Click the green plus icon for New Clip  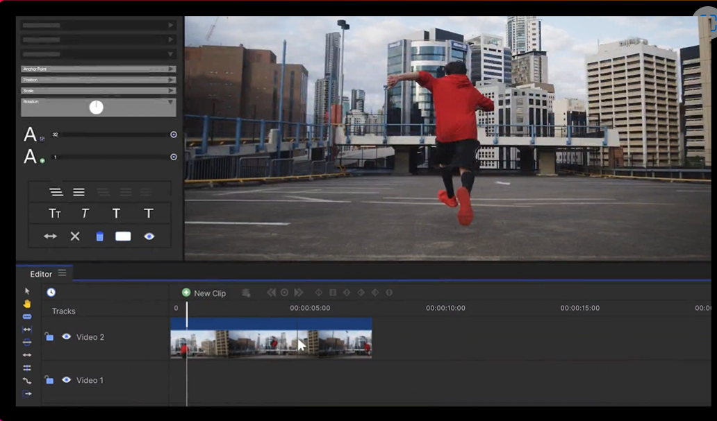[186, 293]
